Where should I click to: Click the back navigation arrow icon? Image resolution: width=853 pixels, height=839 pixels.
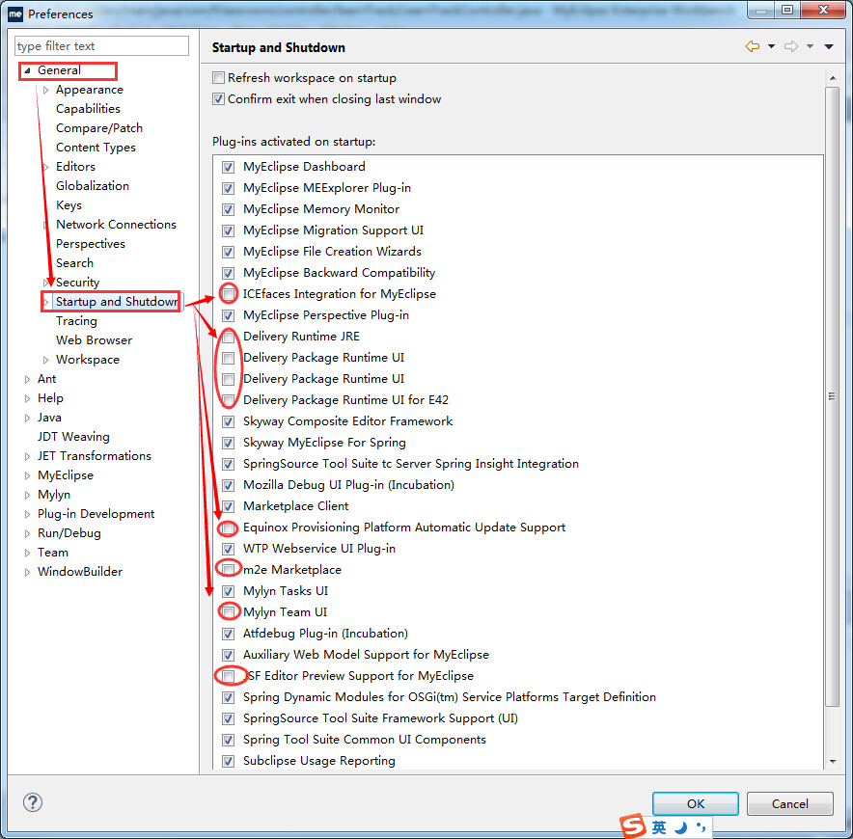(x=753, y=46)
